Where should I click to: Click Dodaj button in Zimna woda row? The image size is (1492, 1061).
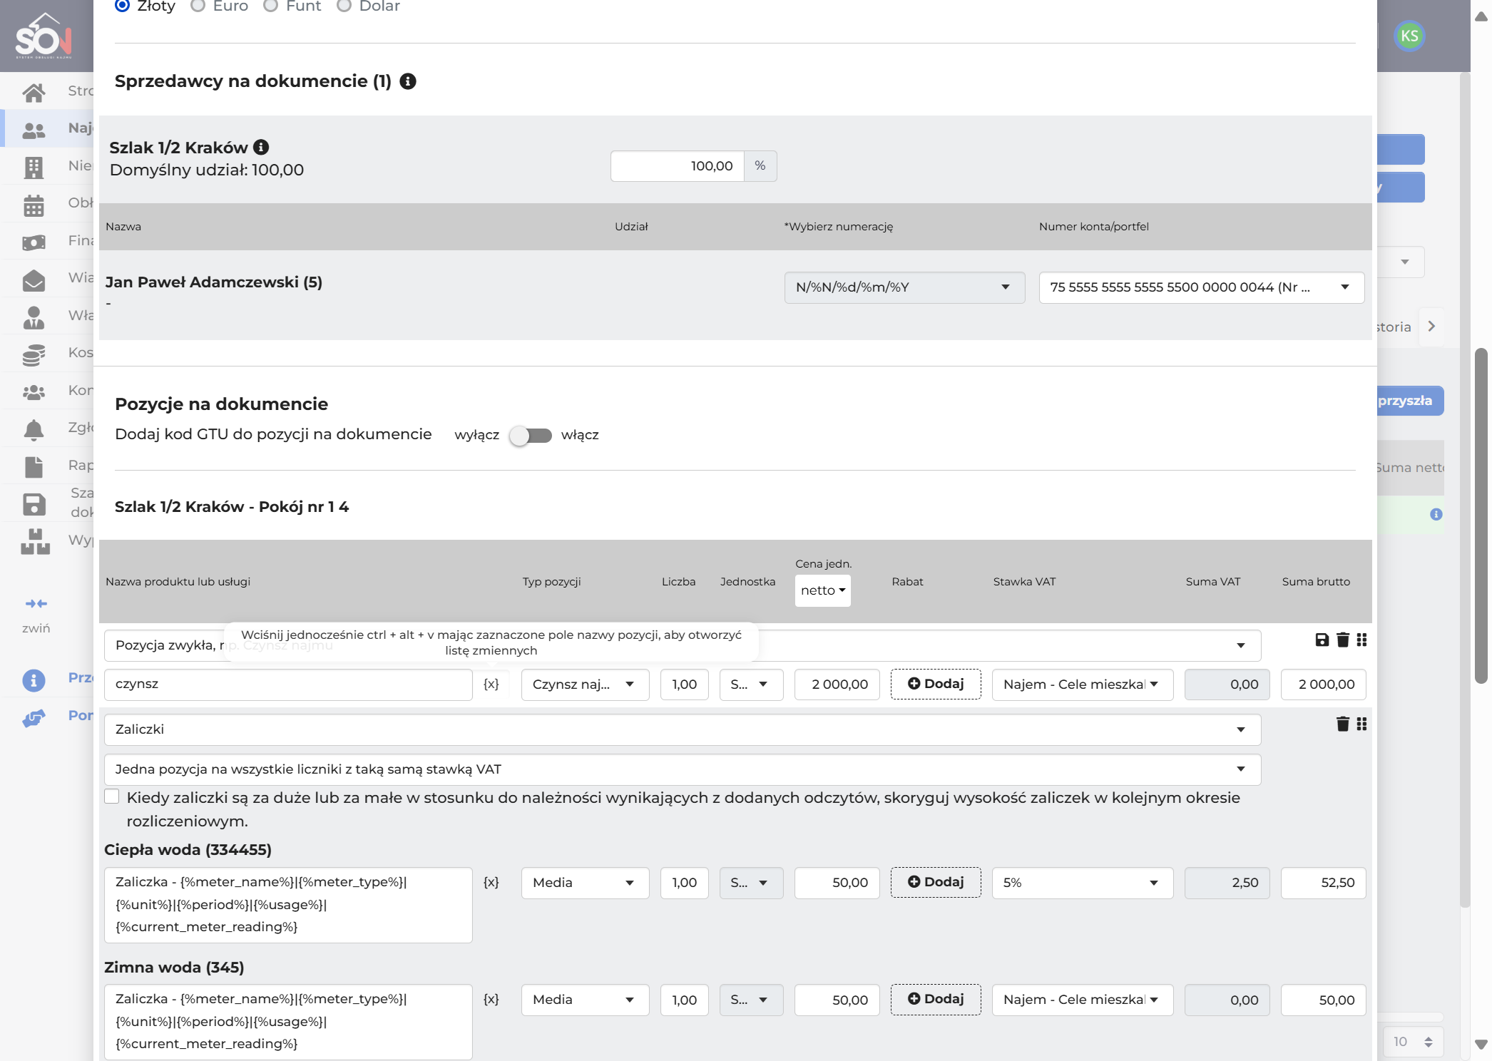pos(936,999)
